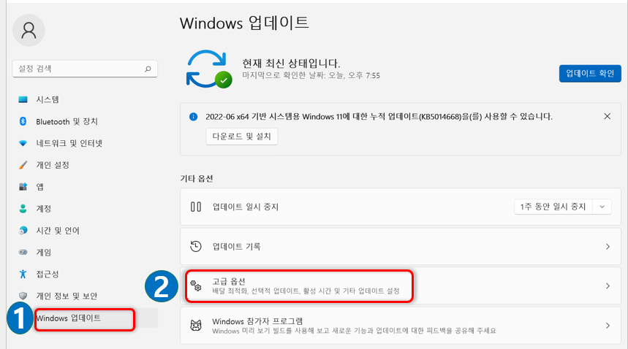Click the 1주 동안 일시 중지 button

point(553,207)
